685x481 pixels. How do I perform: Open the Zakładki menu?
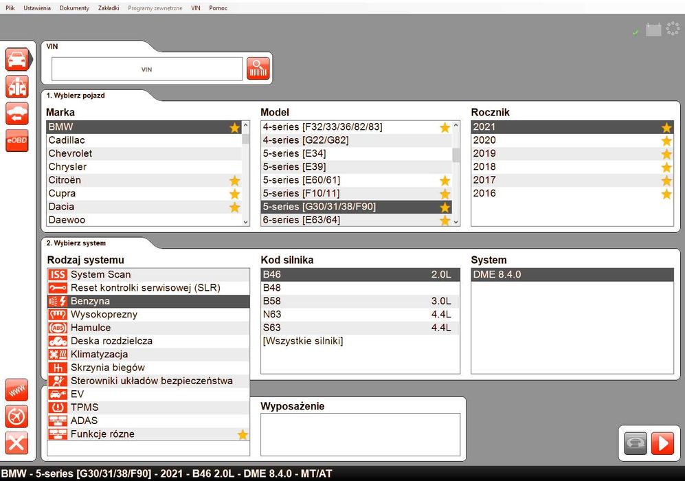109,8
